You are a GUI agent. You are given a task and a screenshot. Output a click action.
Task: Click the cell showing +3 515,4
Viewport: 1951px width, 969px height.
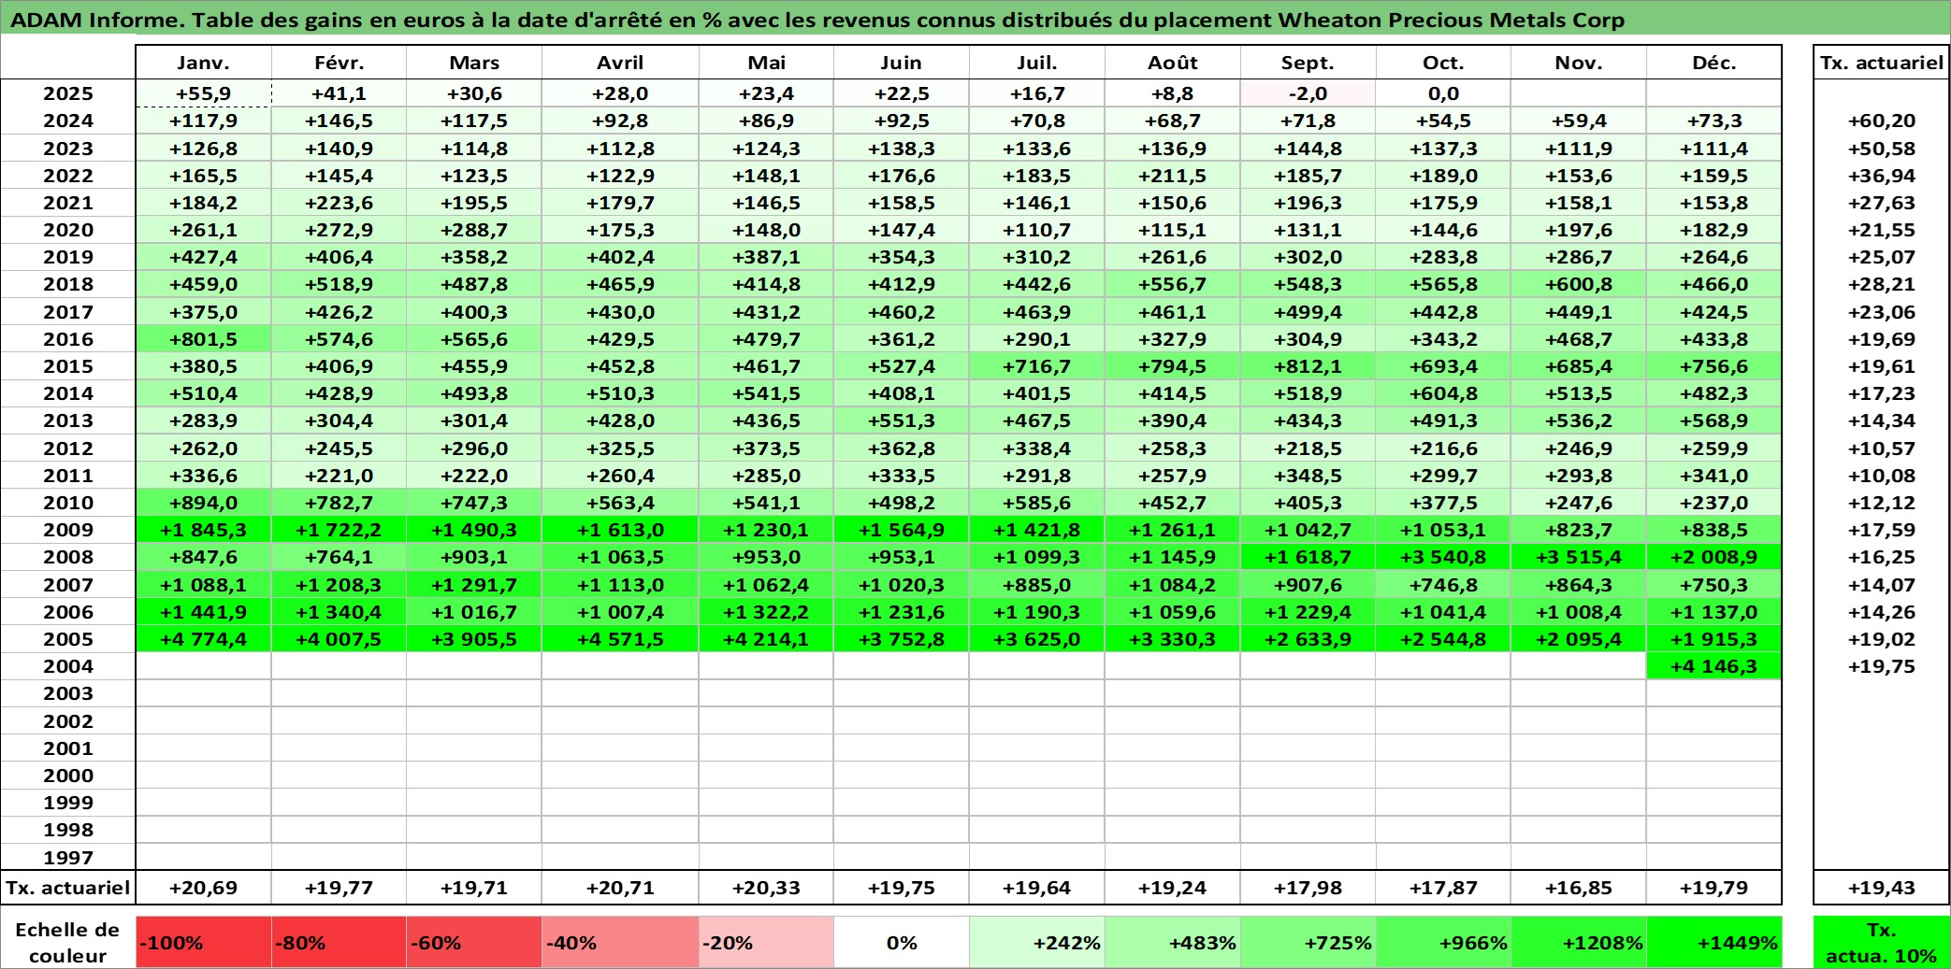tap(1579, 557)
